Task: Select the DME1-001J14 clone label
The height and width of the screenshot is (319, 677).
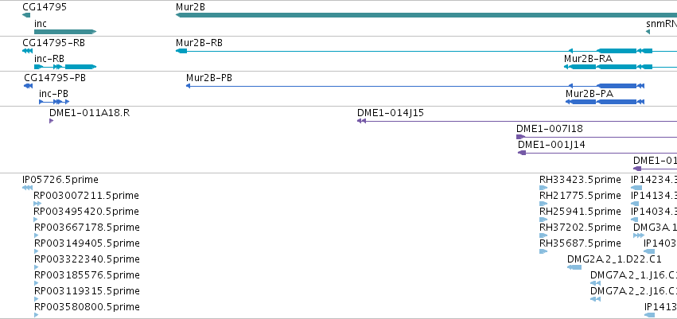Action: [x=552, y=145]
